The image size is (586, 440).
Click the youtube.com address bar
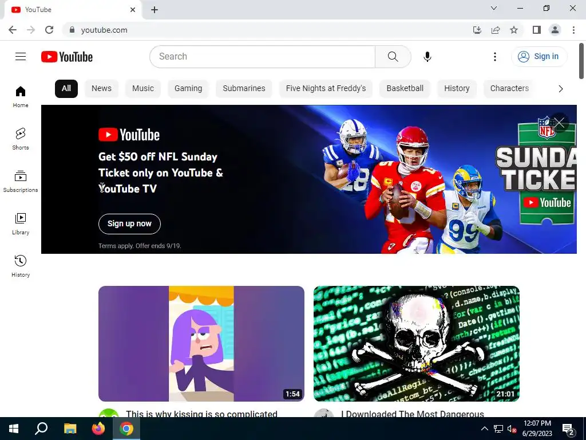point(104,30)
